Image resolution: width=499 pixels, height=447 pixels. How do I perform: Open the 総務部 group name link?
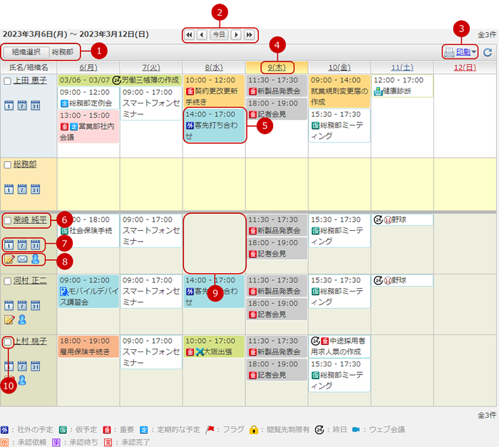point(25,164)
